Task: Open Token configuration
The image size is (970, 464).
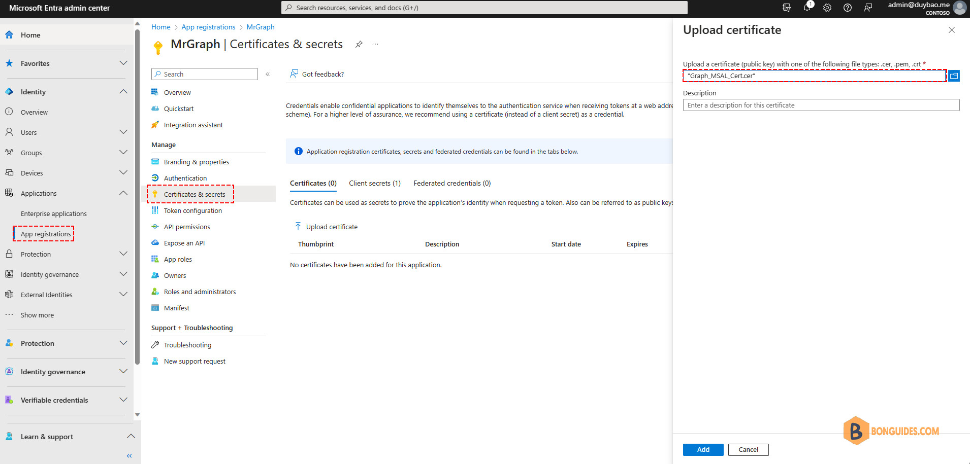Action: pyautogui.click(x=192, y=210)
